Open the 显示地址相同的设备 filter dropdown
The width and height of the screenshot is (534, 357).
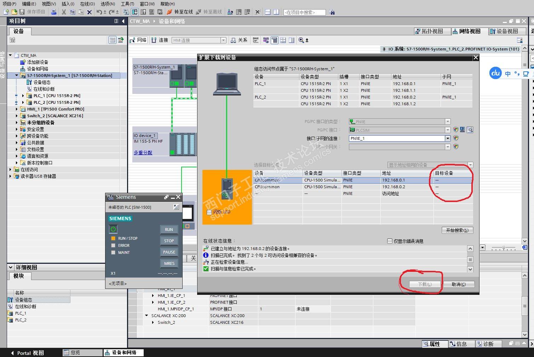click(470, 165)
